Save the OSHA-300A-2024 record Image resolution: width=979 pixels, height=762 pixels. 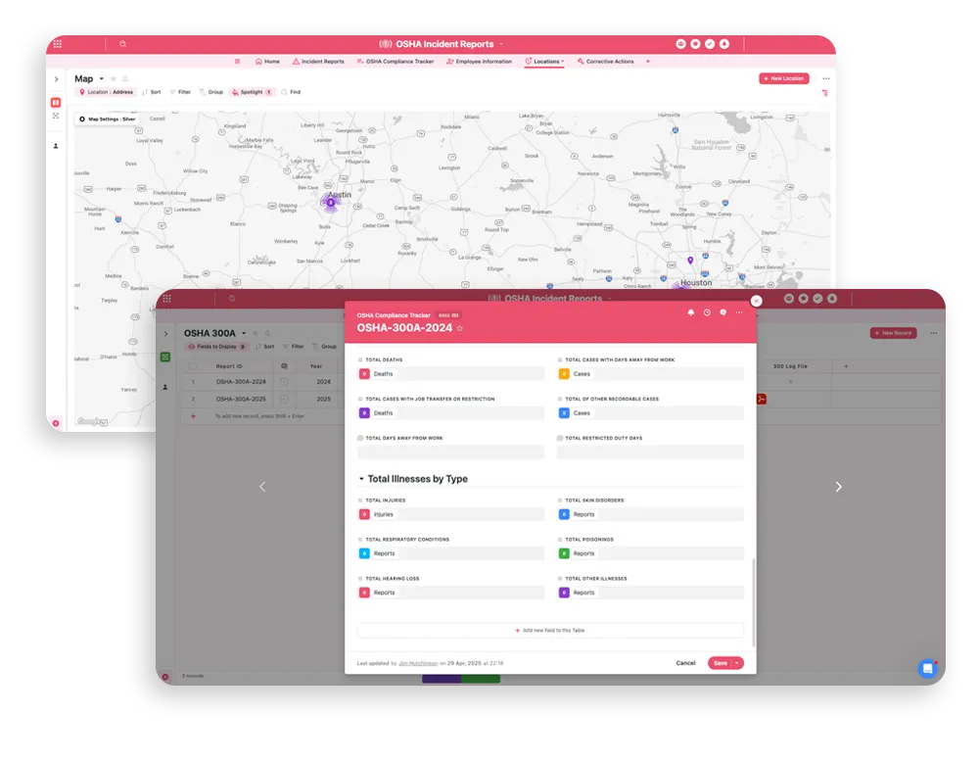click(721, 663)
